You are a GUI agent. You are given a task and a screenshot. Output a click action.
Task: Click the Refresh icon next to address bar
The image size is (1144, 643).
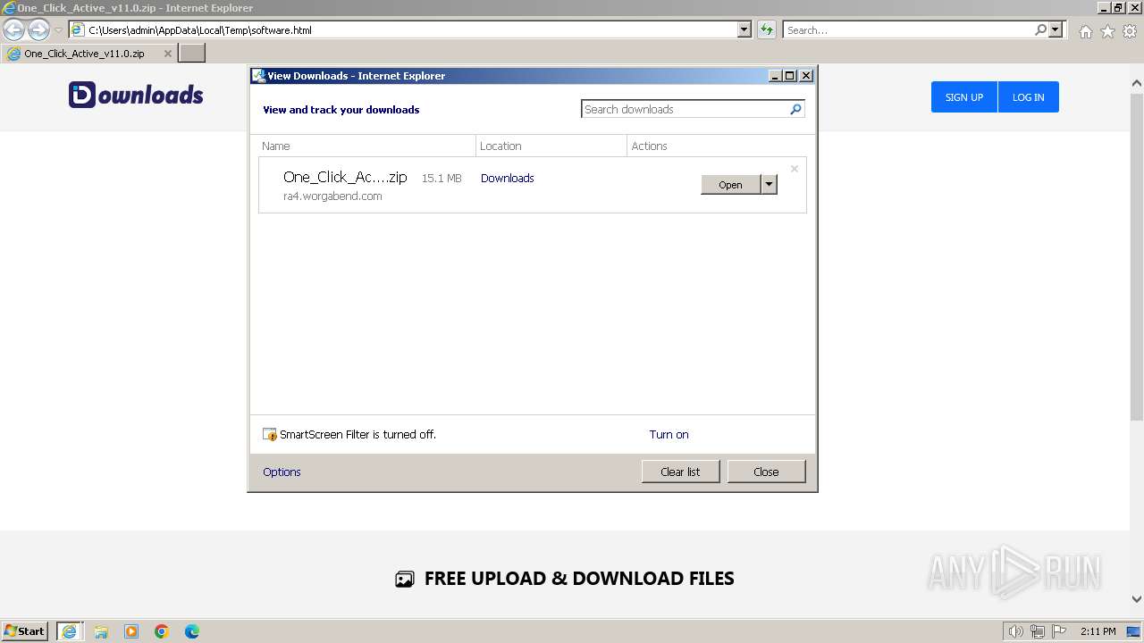pyautogui.click(x=766, y=29)
